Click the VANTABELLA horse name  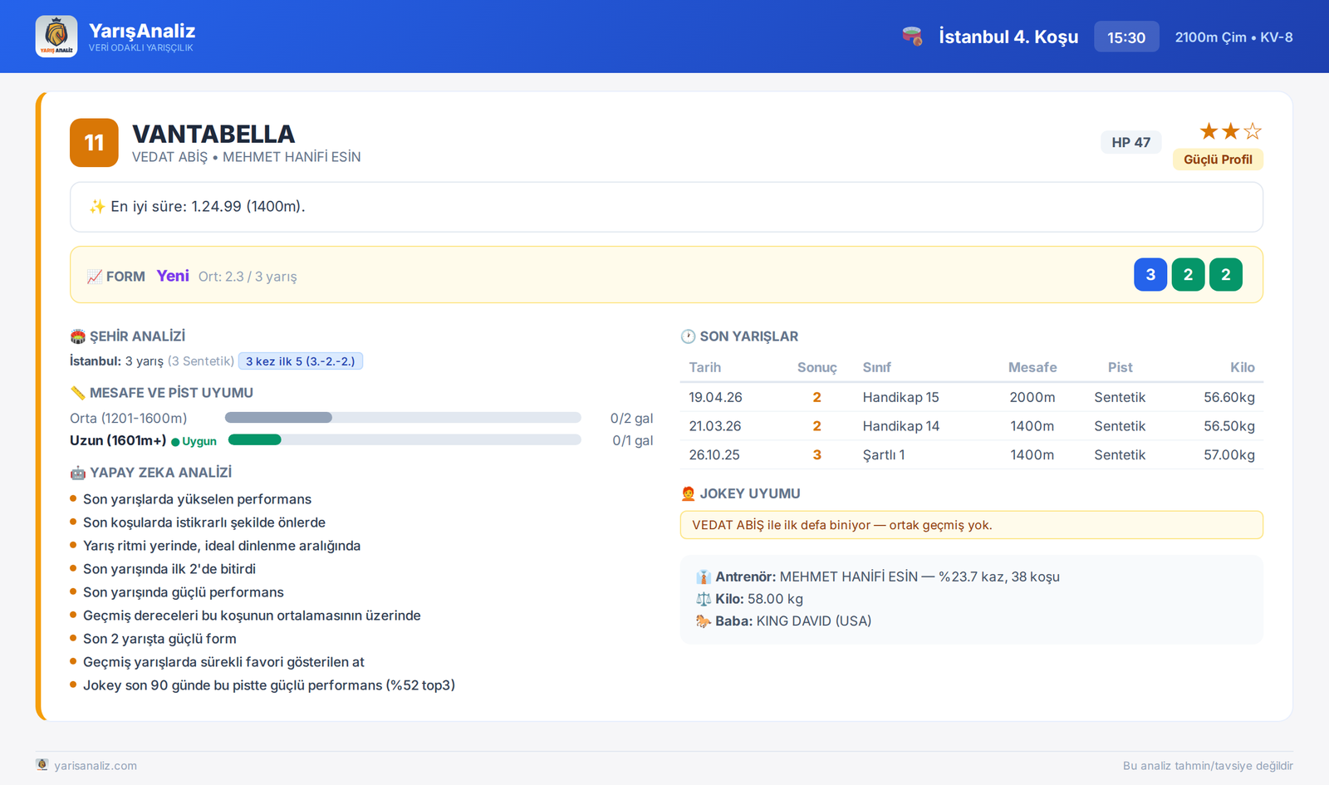tap(213, 134)
